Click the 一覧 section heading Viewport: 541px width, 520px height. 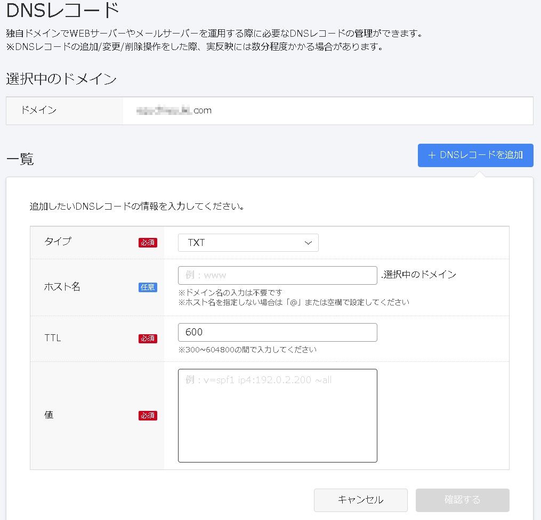click(20, 159)
